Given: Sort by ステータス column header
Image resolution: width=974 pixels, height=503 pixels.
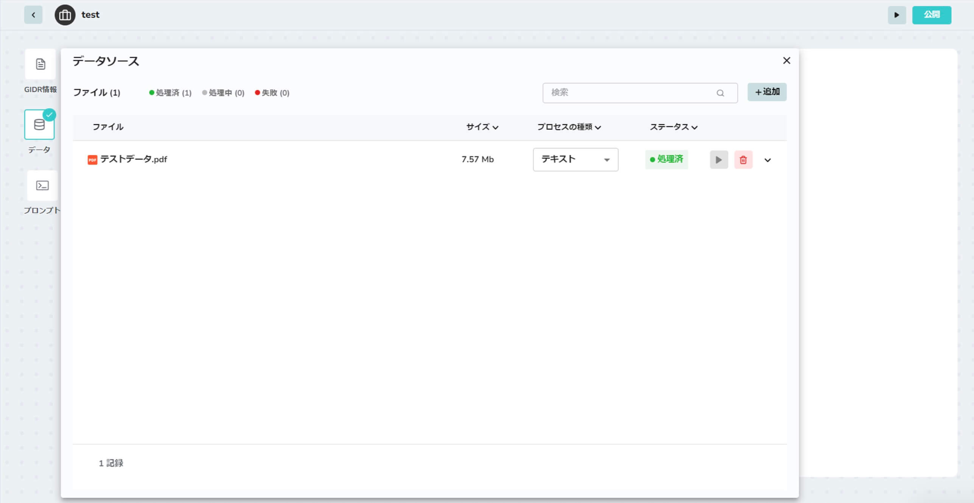Looking at the screenshot, I should [674, 127].
